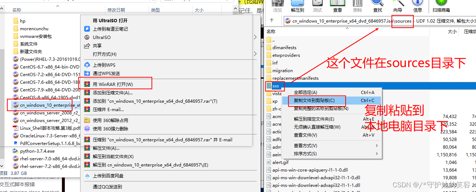476x192 pixels.
Task: Select the inf folder in WinRAR
Action: pyautogui.click(x=275, y=63)
